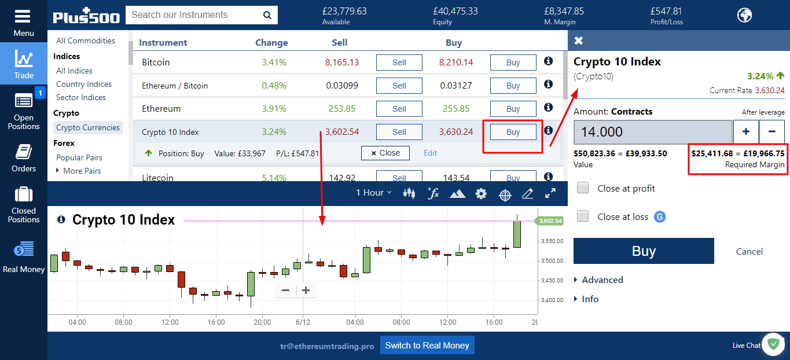This screenshot has width=790, height=360.
Task: Click the search magnifier icon
Action: (267, 15)
